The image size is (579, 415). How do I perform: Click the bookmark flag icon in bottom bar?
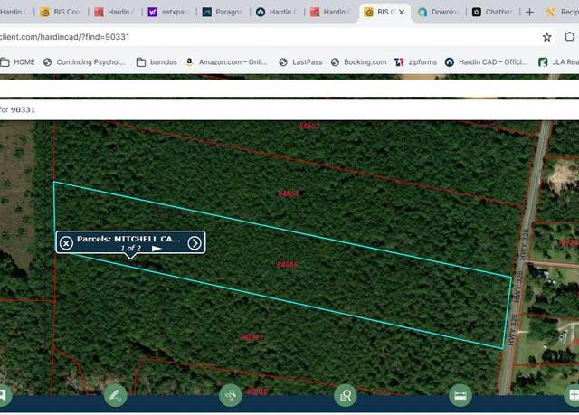[x=3, y=395]
